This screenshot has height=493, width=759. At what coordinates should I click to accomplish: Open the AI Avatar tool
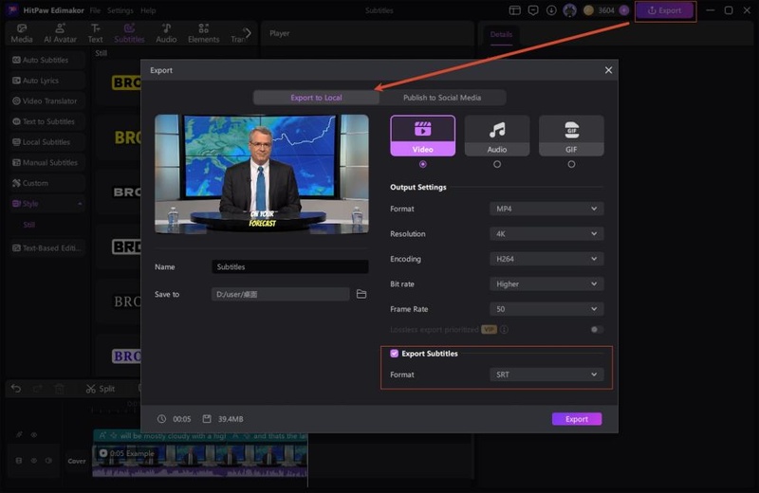(x=60, y=33)
